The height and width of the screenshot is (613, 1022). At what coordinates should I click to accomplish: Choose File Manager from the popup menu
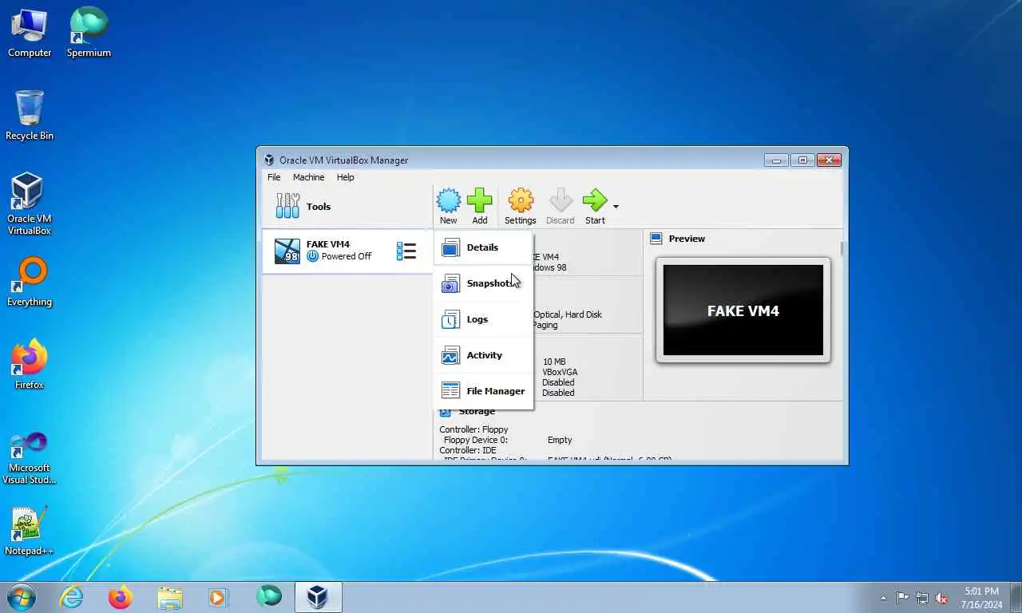484,391
